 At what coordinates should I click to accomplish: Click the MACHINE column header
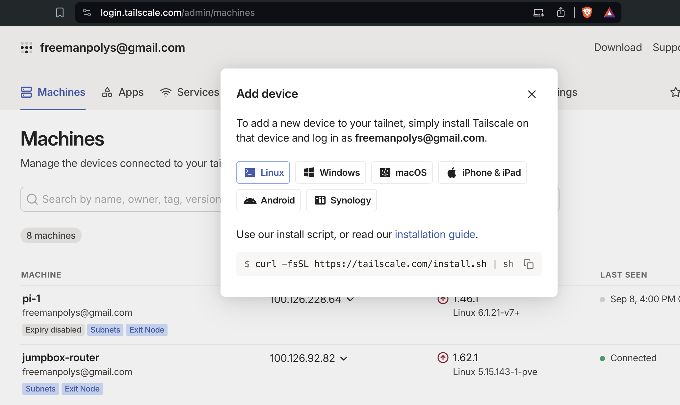tap(41, 275)
